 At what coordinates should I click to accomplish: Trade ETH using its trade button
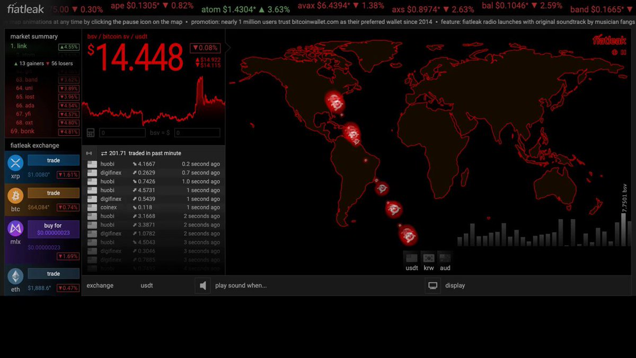click(54, 274)
